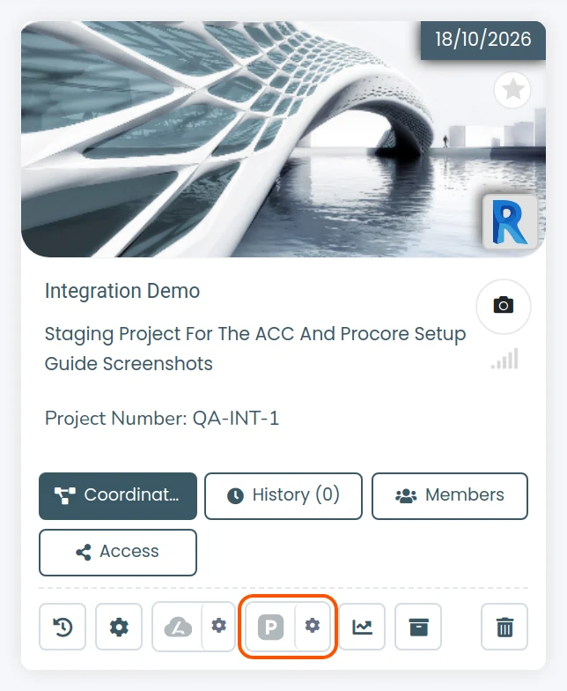Delete the project with trash icon
This screenshot has height=691, width=567.
[504, 627]
